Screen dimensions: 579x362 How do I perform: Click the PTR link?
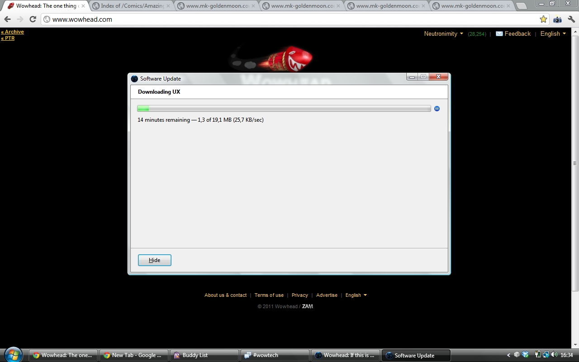click(8, 38)
